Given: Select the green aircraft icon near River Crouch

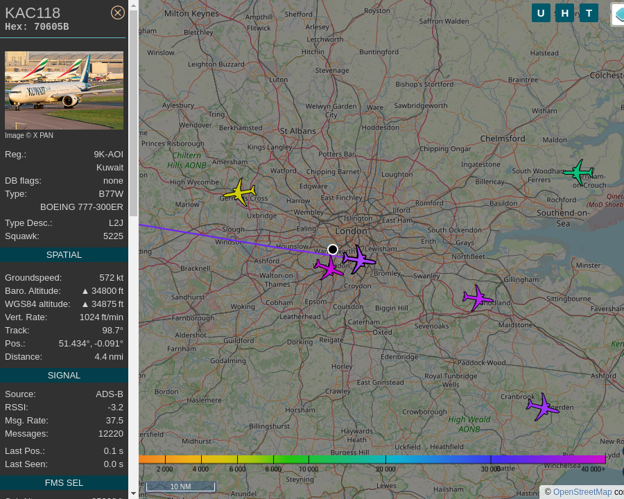Looking at the screenshot, I should [578, 173].
